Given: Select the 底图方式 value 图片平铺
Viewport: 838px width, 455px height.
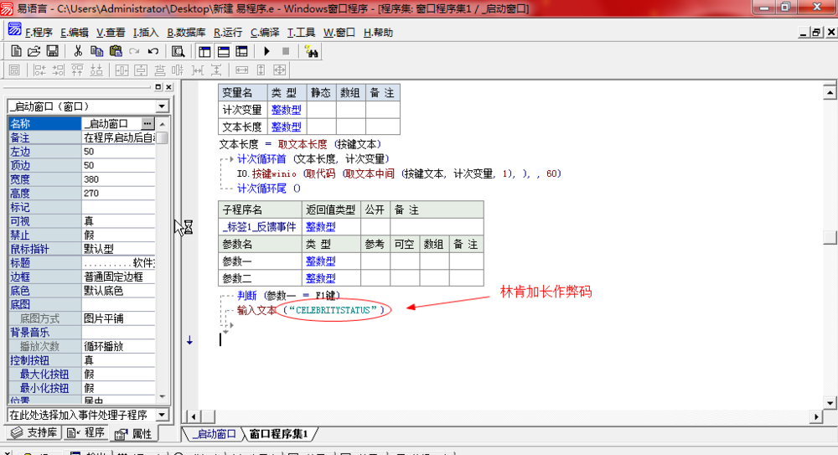Looking at the screenshot, I should tap(118, 318).
